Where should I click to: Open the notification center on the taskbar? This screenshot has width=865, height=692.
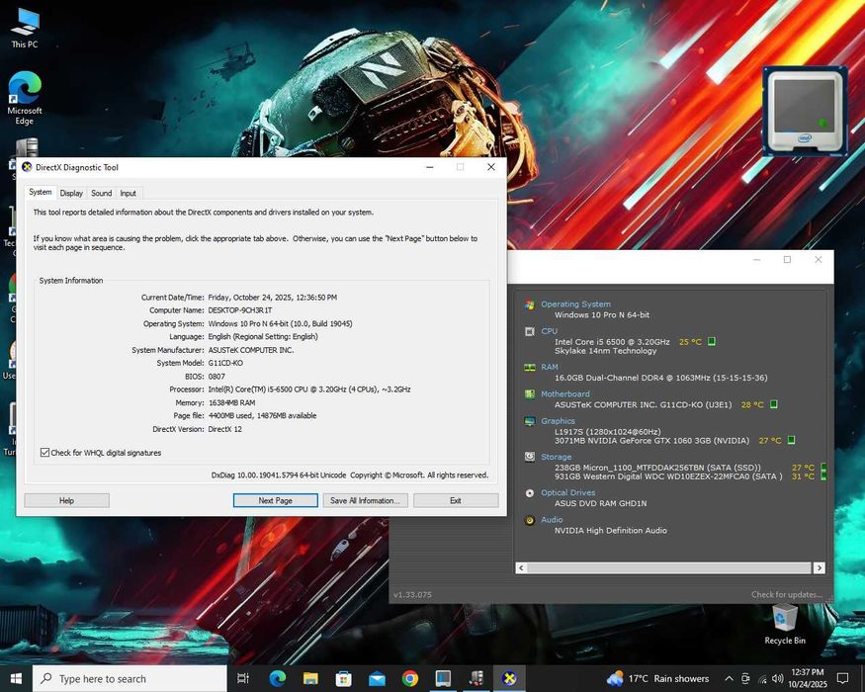842,678
